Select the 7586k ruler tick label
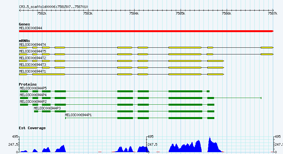Image resolution: width=283 pixels, height=154 pixels. point(226,14)
